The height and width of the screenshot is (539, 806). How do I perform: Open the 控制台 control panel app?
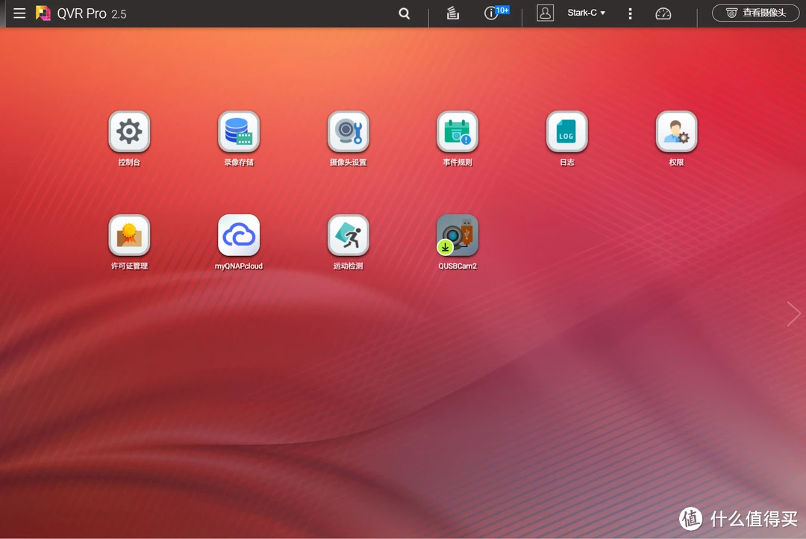coord(129,131)
